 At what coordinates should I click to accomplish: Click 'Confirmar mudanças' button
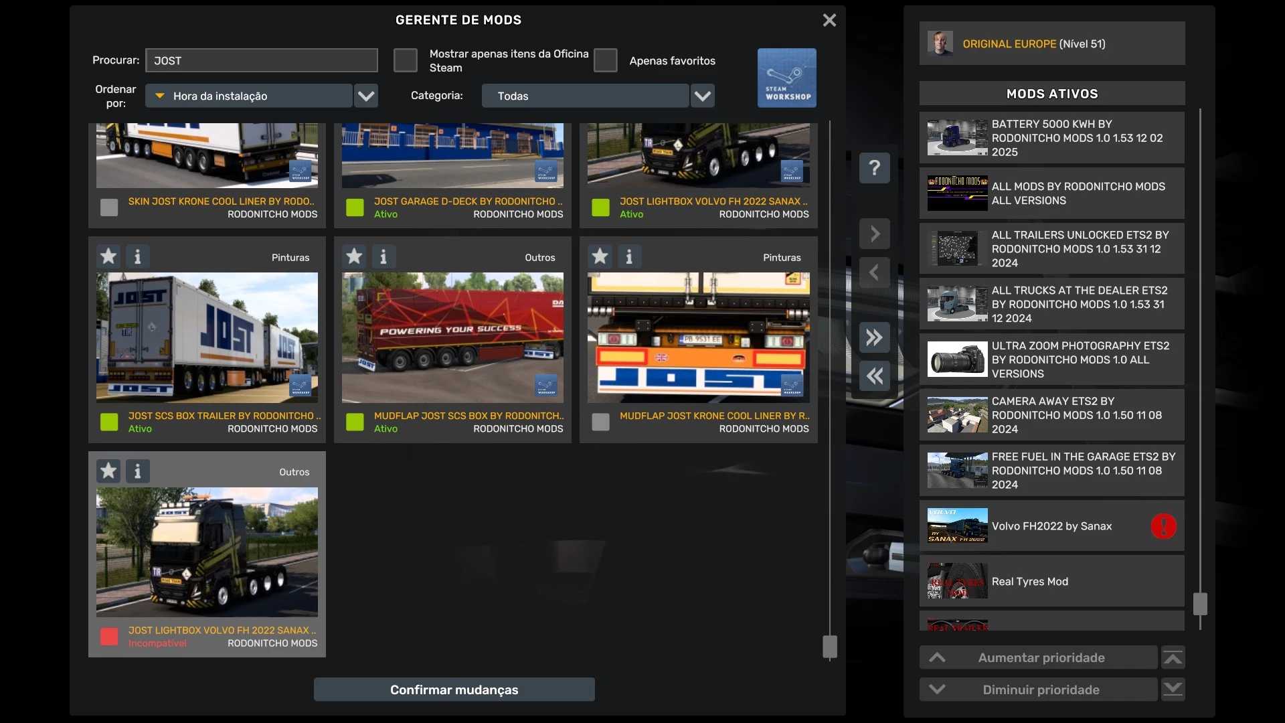[454, 690]
